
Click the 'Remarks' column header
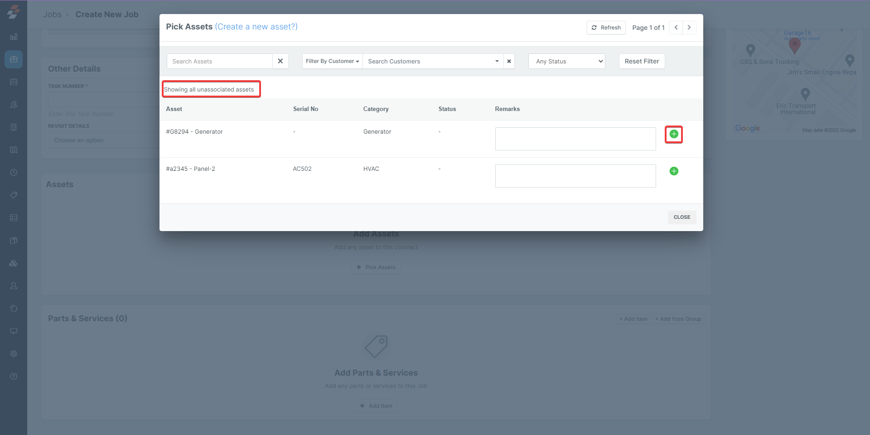[x=507, y=109]
